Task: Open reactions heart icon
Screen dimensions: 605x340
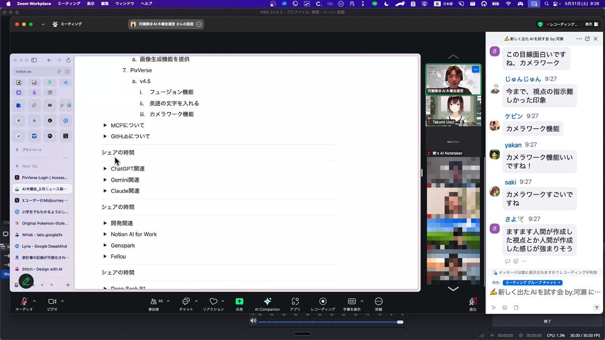Action: pos(213,302)
